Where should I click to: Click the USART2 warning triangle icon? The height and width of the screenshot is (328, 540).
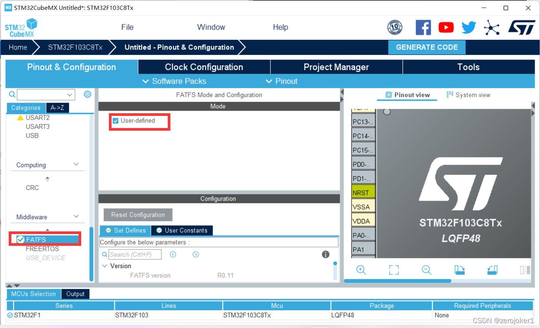click(x=20, y=118)
